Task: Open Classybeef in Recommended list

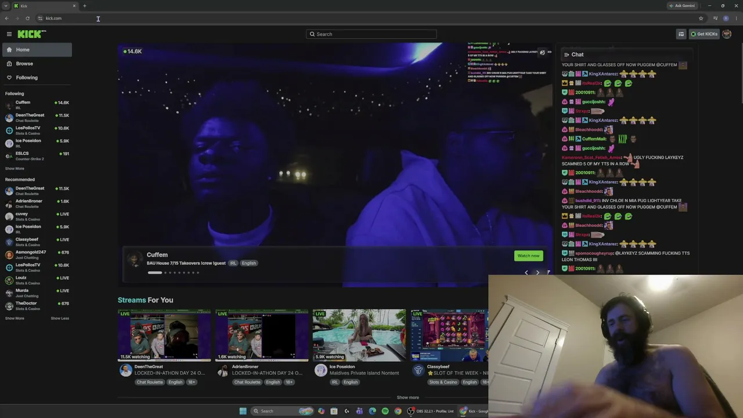Action: pos(37,242)
